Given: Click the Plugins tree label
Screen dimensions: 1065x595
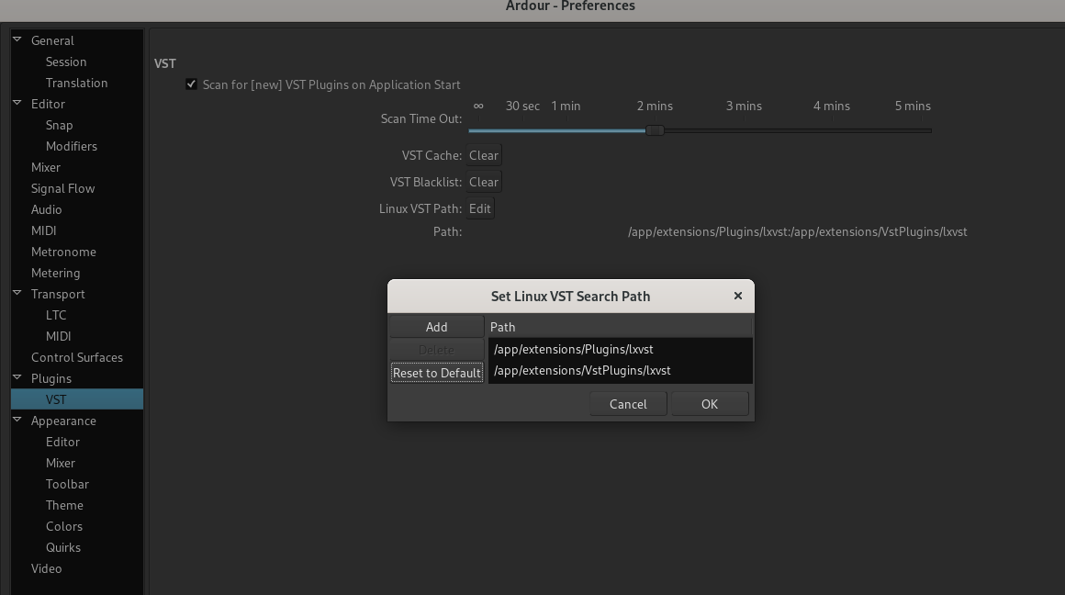Looking at the screenshot, I should pos(50,377).
